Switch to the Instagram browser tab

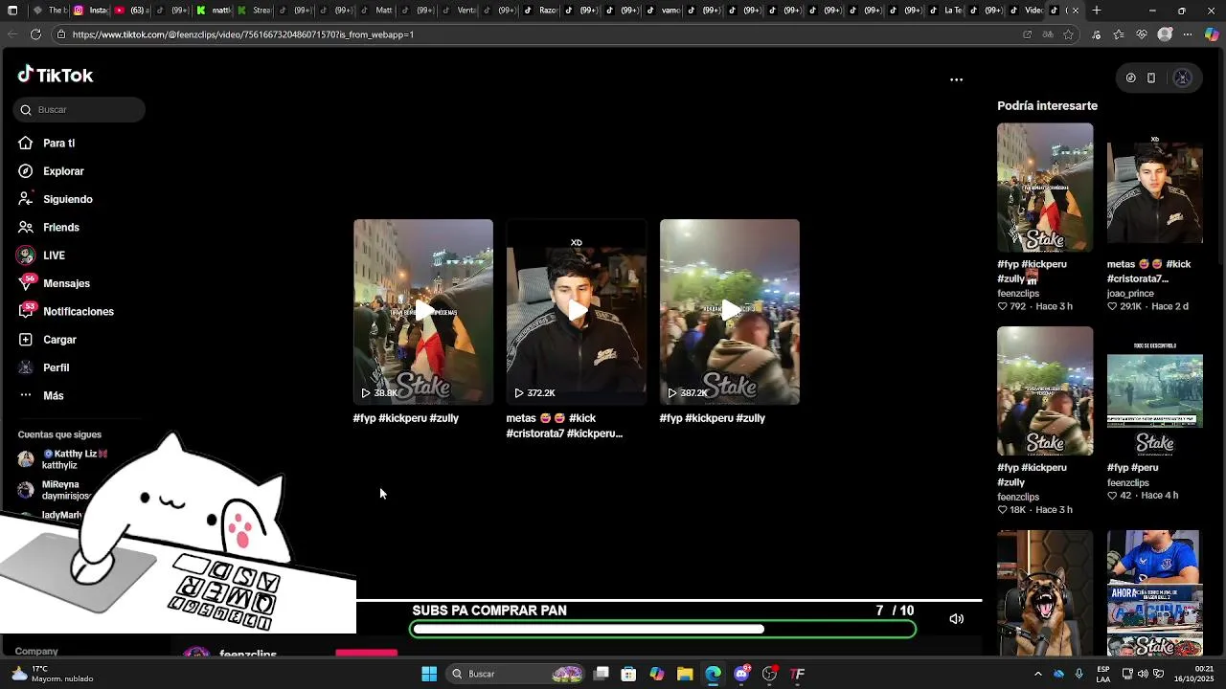tap(91, 11)
